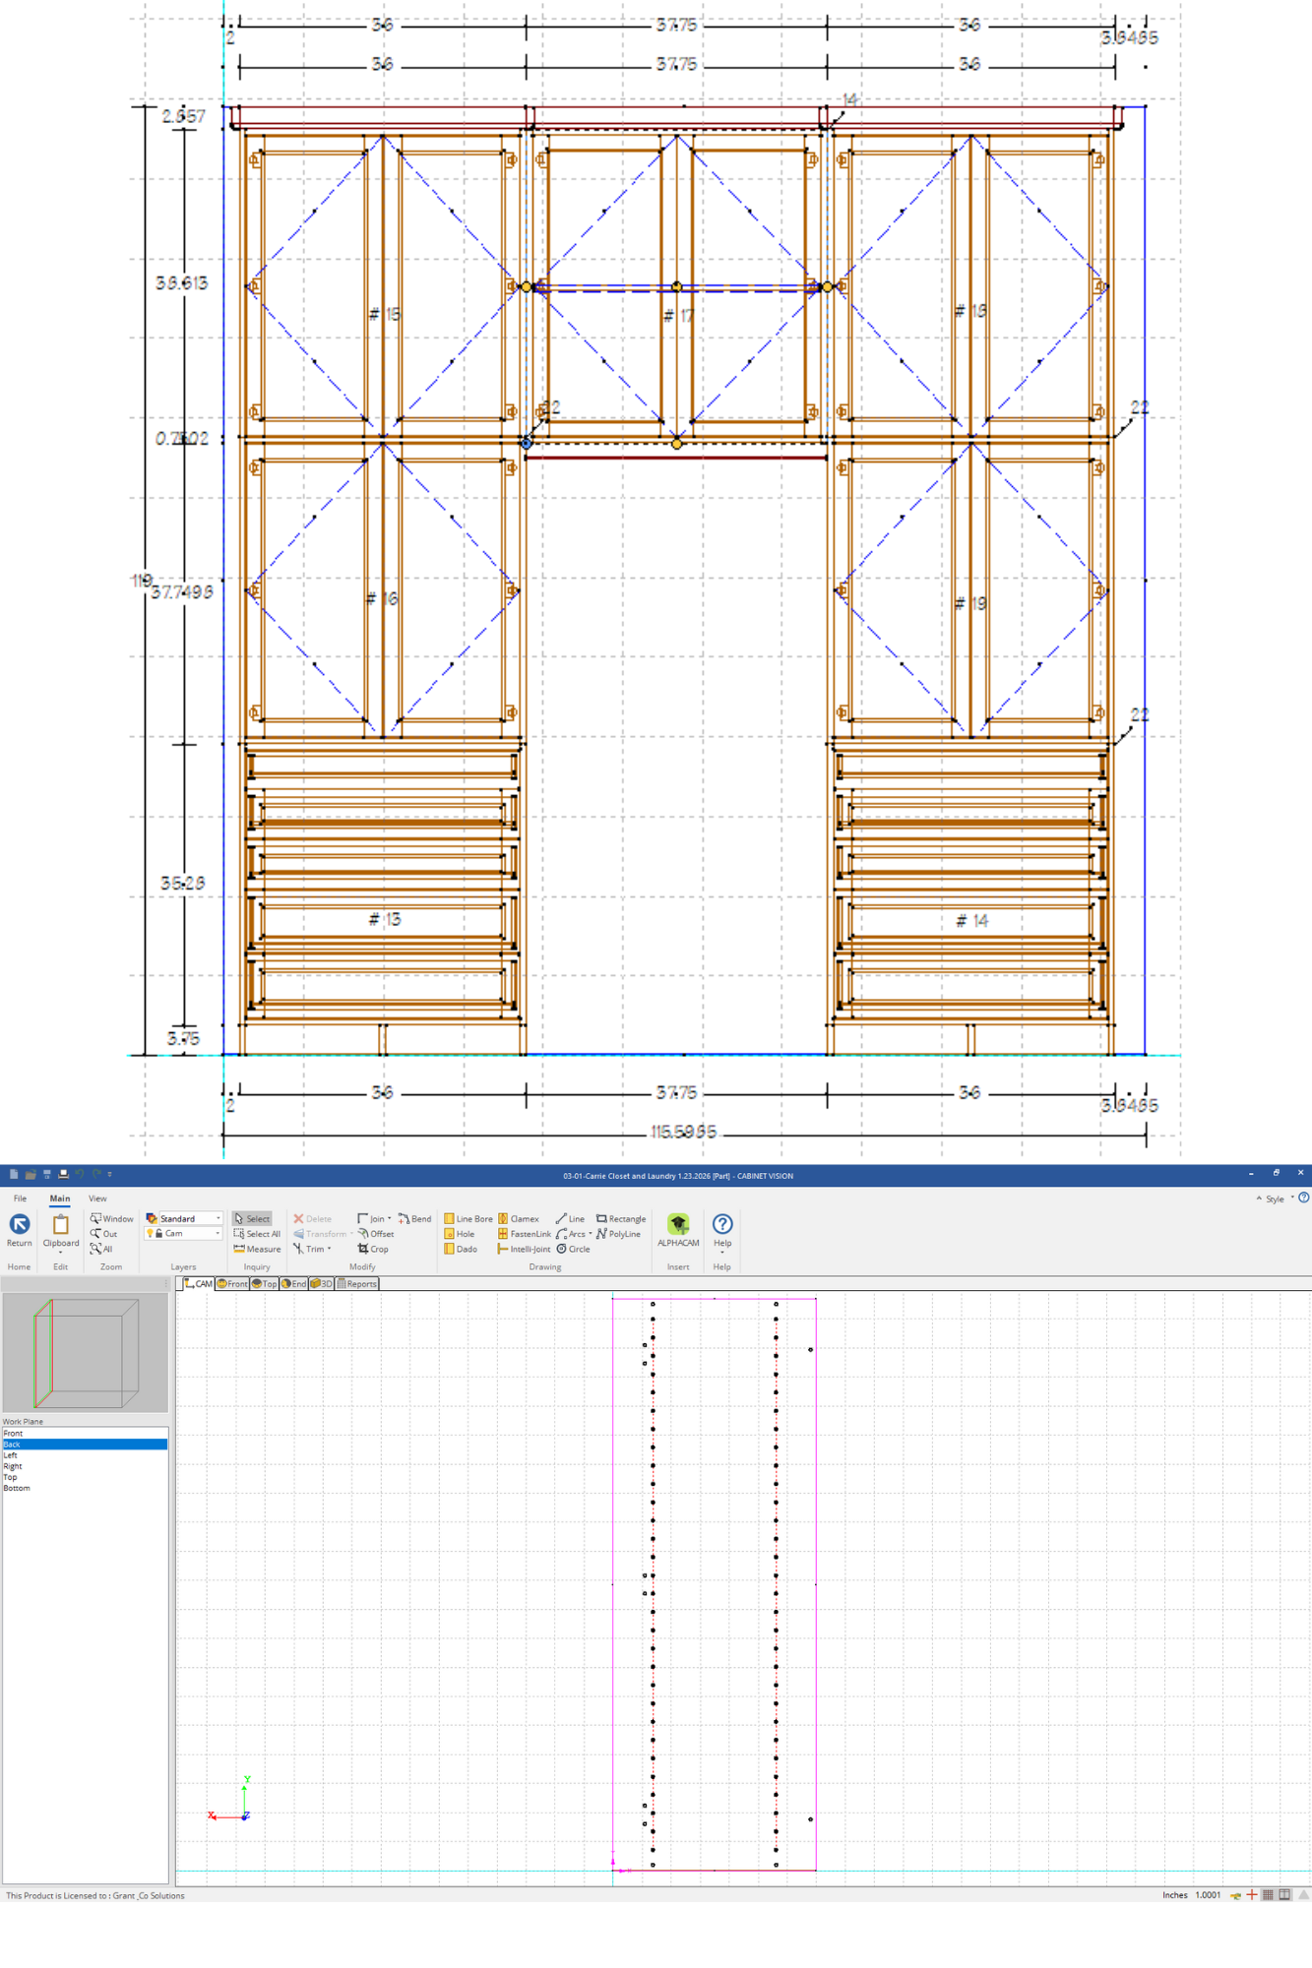Select Bottom work plane
1312x1968 pixels.
coord(85,1488)
